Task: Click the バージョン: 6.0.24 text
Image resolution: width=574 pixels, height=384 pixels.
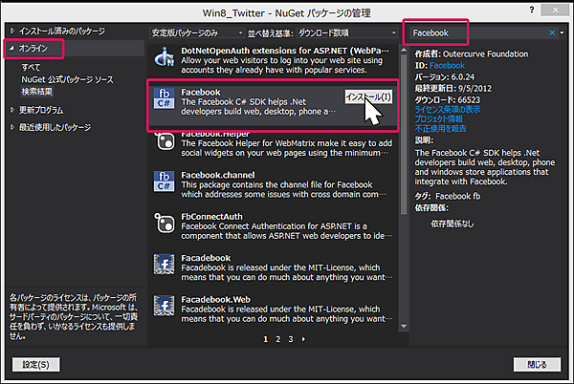Action: point(445,76)
